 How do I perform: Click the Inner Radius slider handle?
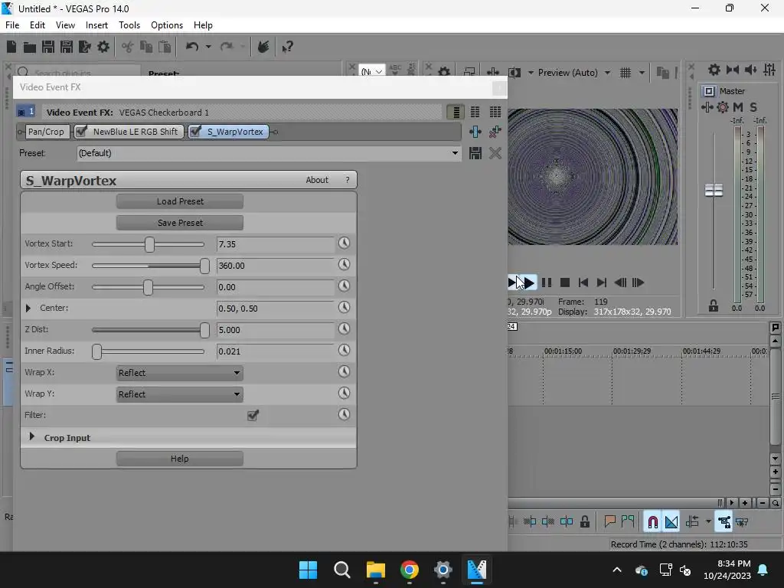(97, 351)
